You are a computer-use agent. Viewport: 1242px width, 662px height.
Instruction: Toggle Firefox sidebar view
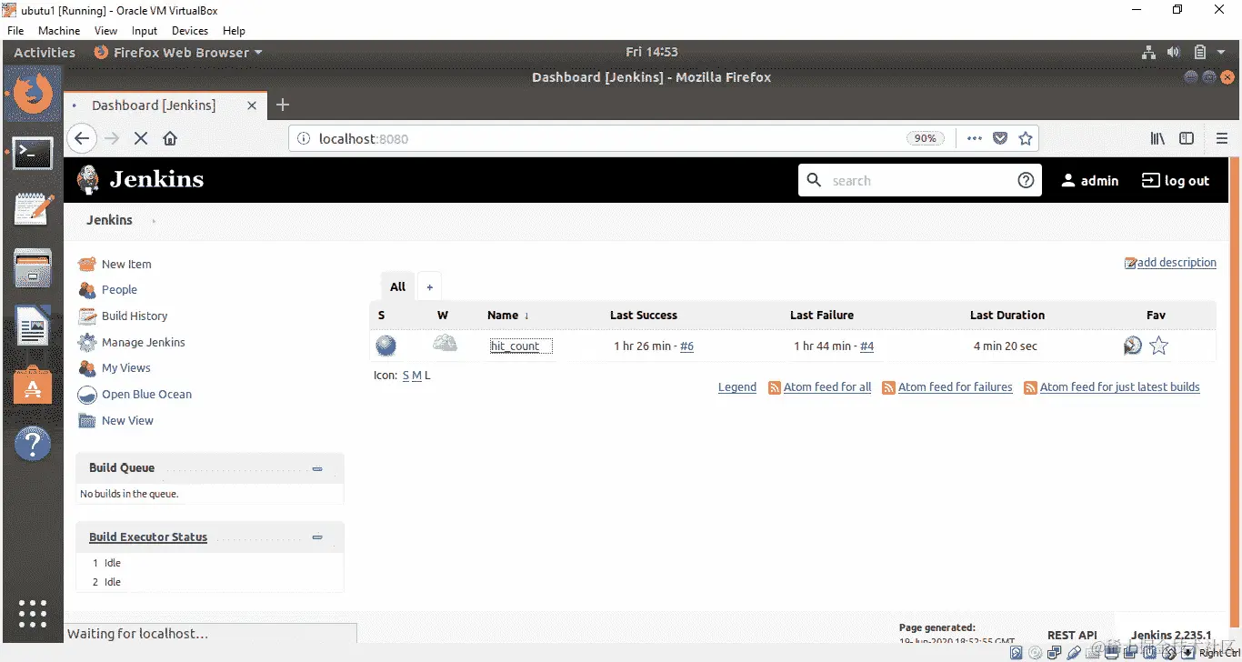pos(1187,138)
